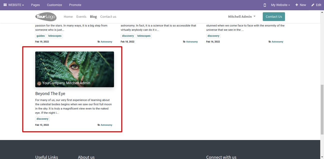This screenshot has height=159, width=324.
Task: Open Astronomy category of Feb 18 post
Action: [190, 42]
